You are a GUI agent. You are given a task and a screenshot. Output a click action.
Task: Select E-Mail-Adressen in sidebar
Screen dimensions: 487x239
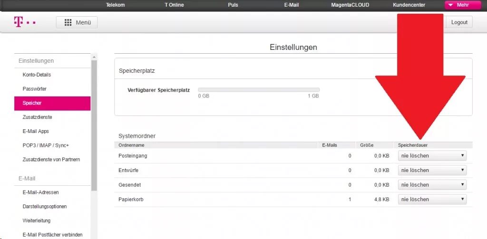[41, 192]
